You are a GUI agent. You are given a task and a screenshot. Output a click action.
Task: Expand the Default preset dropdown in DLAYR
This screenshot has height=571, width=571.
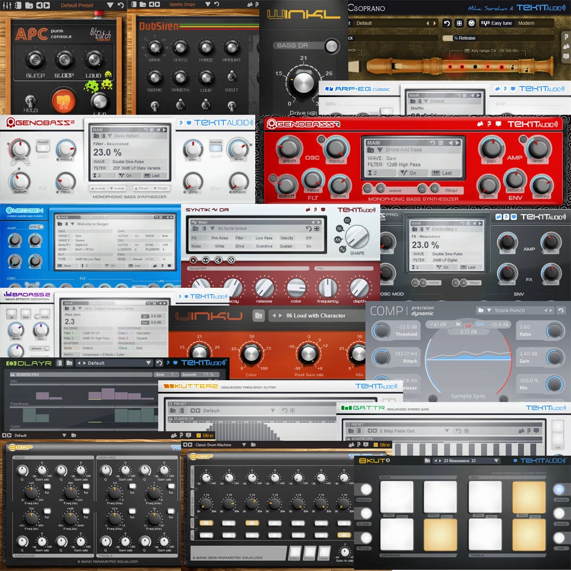pos(148,363)
